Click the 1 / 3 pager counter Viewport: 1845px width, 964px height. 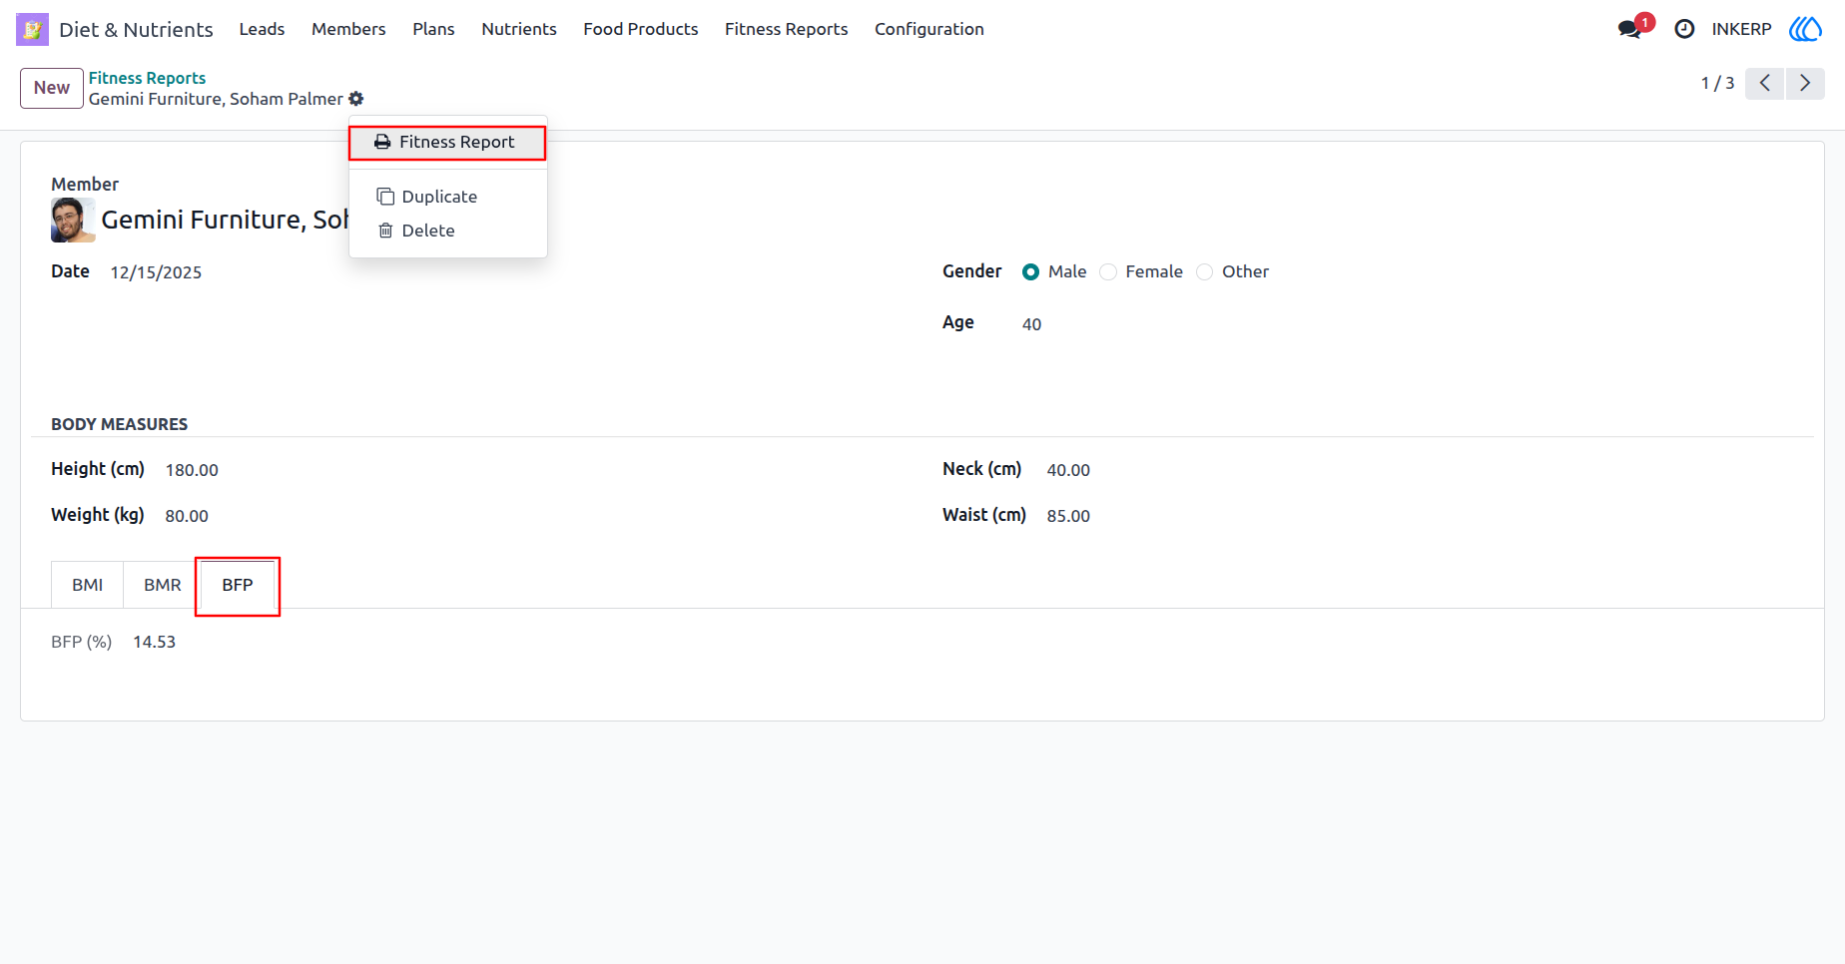(1717, 83)
